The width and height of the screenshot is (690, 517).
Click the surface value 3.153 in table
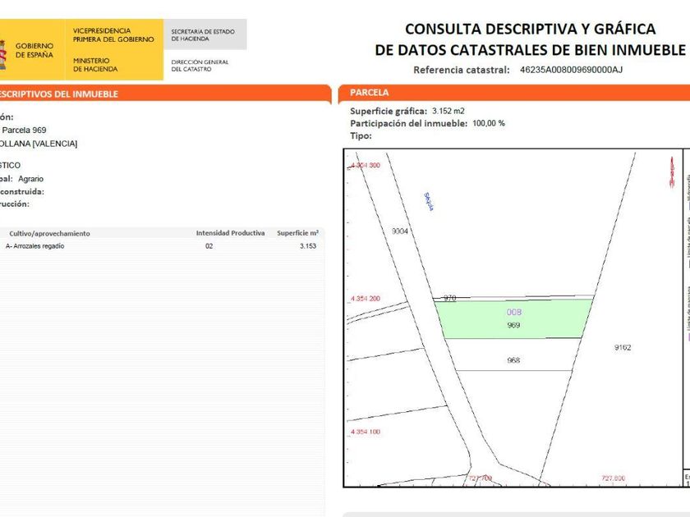(308, 246)
